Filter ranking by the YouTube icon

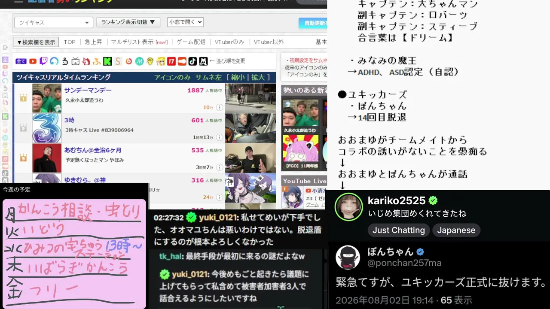[33, 61]
